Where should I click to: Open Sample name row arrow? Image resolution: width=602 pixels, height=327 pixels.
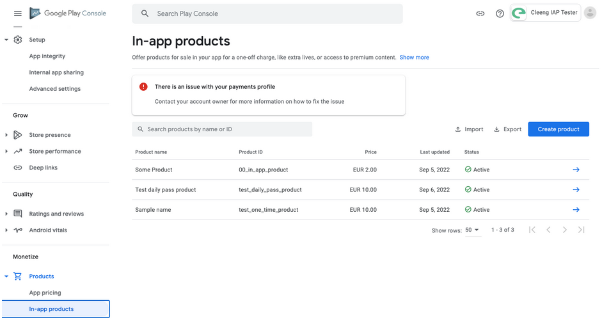tap(576, 209)
